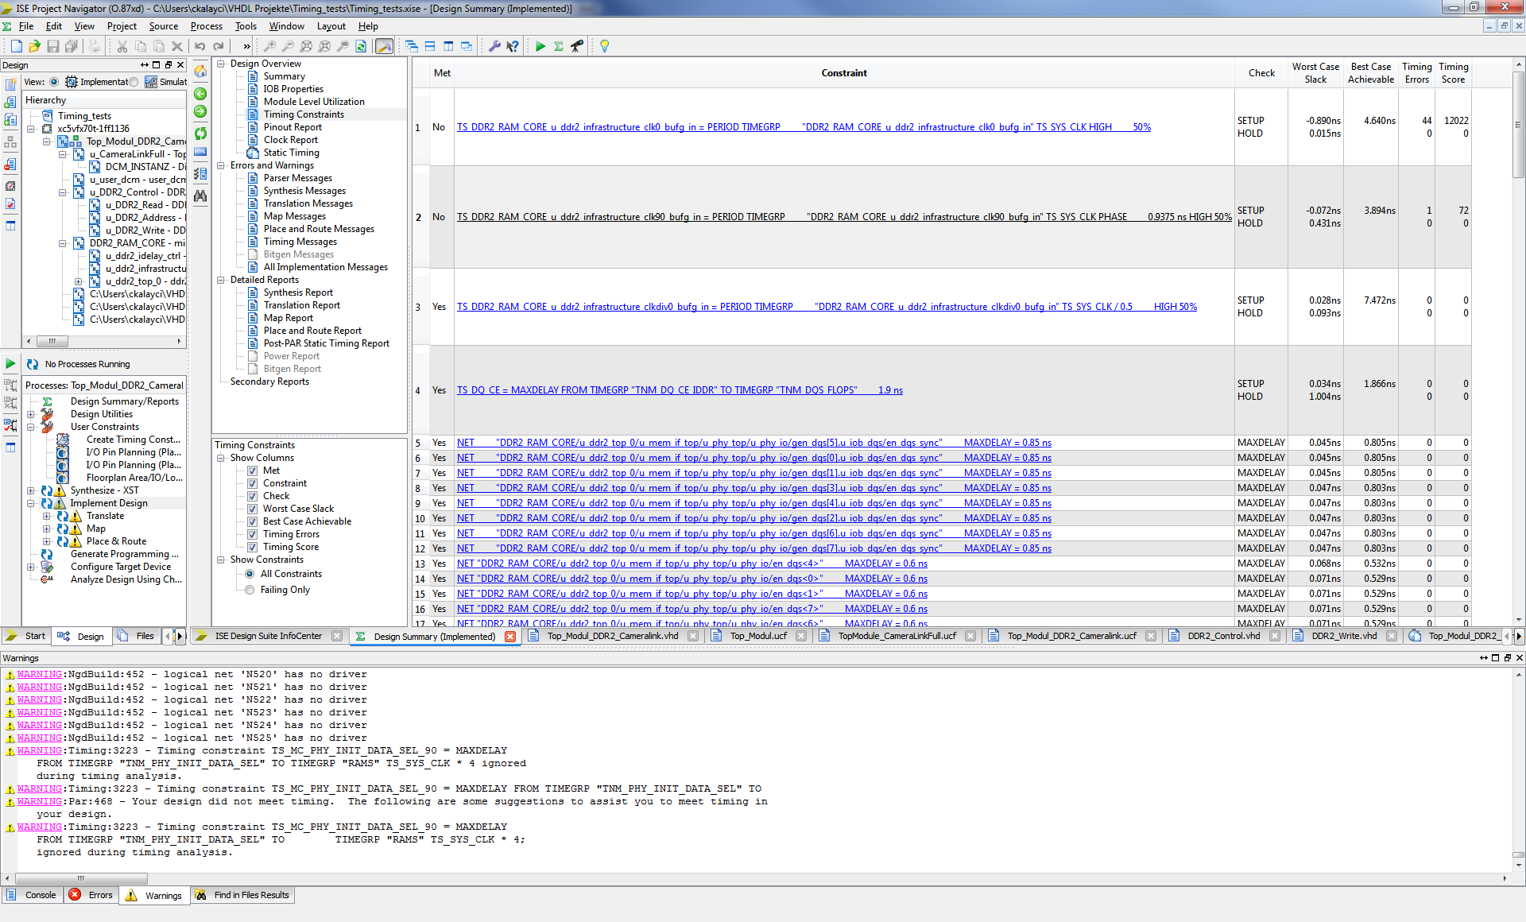Viewport: 1526px width, 922px height.
Task: Switch to the Files panel tab
Action: (x=136, y=636)
